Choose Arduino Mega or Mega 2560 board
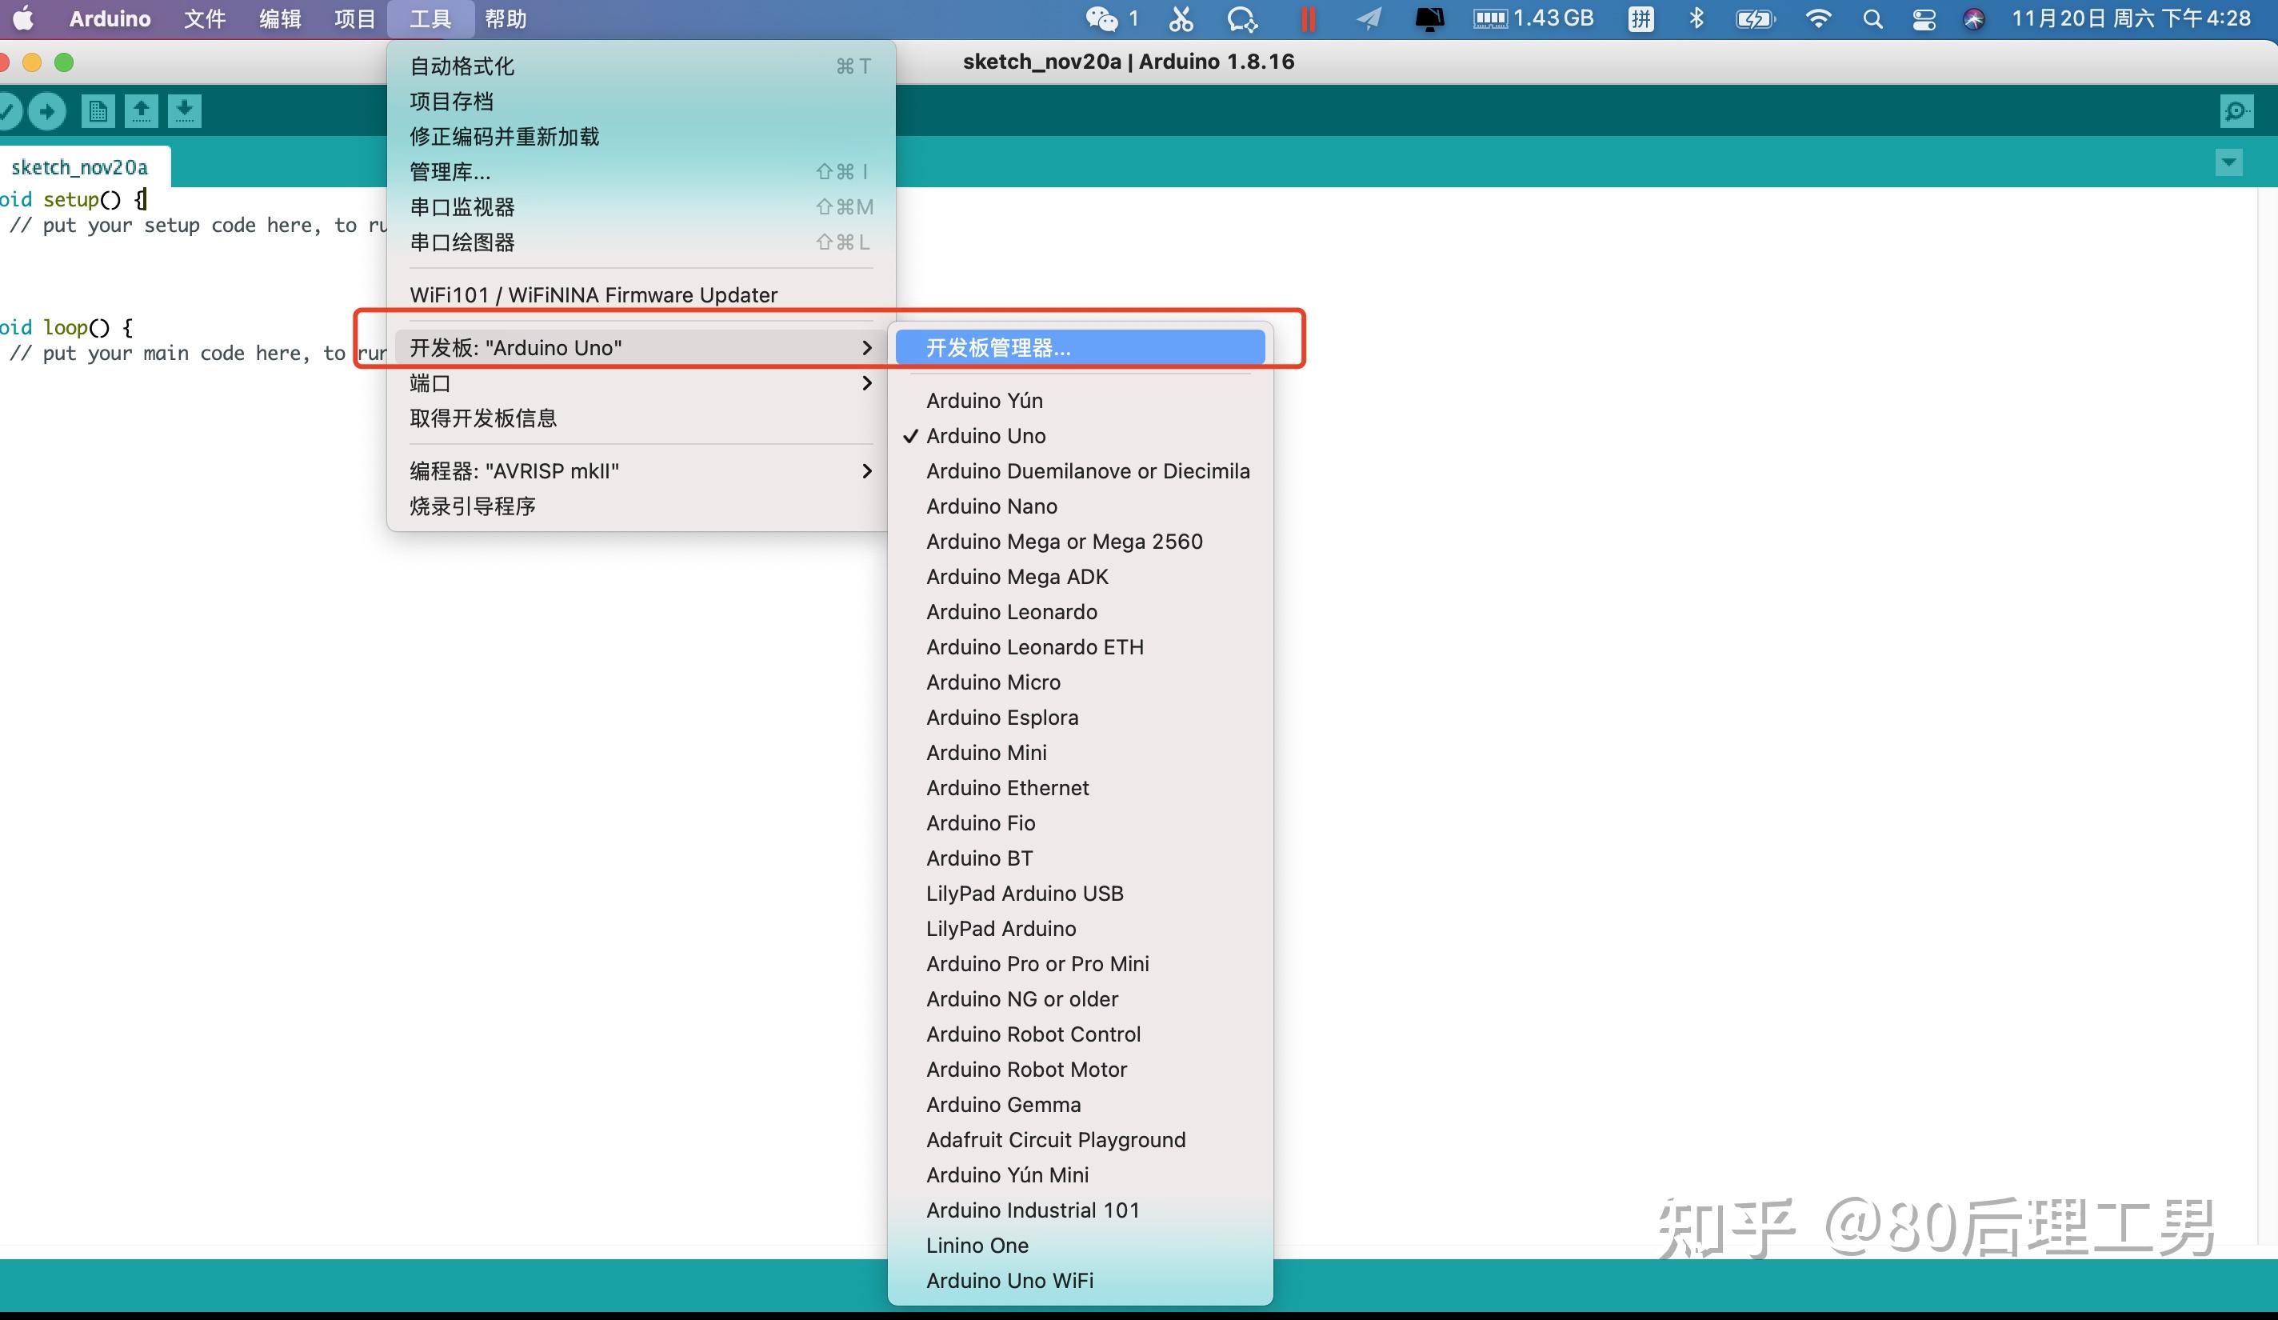This screenshot has height=1320, width=2278. [x=1064, y=542]
